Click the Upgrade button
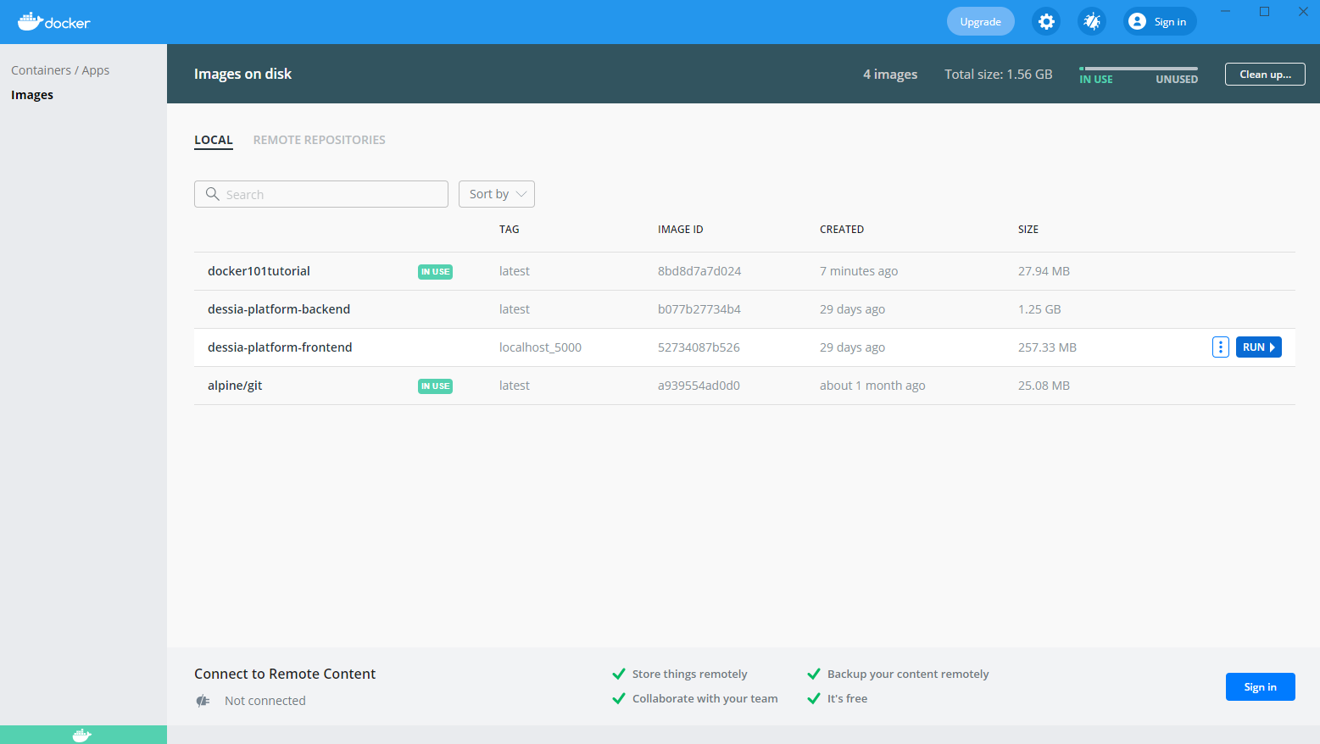Screen dimensions: 1320x744 pyautogui.click(x=981, y=22)
